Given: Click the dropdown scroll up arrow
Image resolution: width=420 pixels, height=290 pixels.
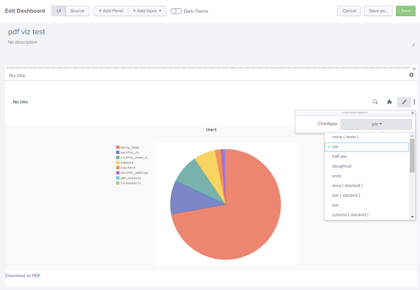Looking at the screenshot, I should [x=412, y=136].
